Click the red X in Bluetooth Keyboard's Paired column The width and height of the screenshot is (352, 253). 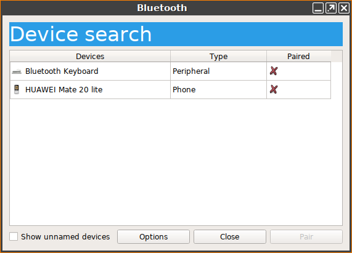274,71
